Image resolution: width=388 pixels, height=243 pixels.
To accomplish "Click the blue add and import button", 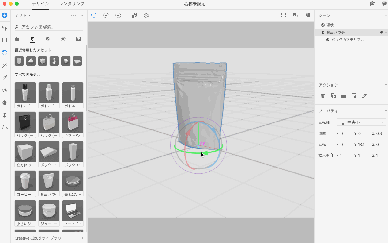I will pyautogui.click(x=5, y=15).
